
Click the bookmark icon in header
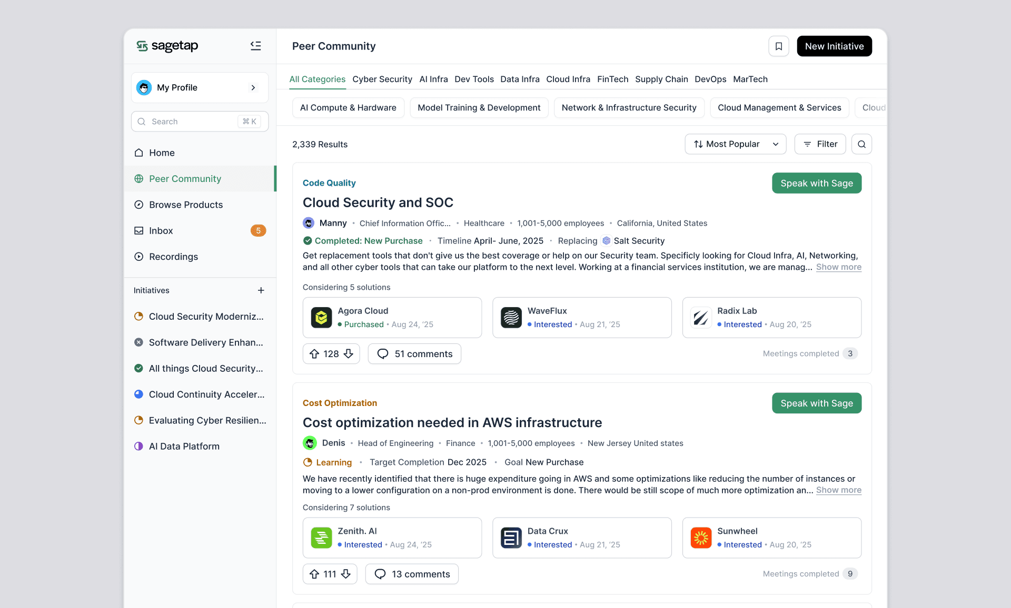click(778, 46)
